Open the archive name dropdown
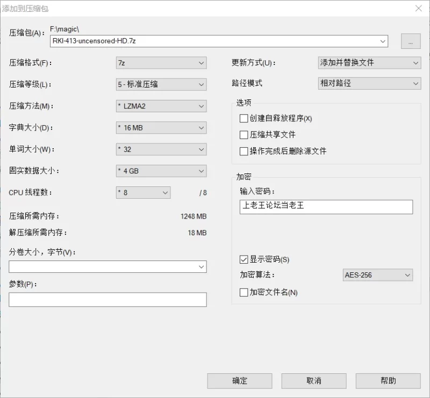The height and width of the screenshot is (398, 430). click(x=383, y=41)
